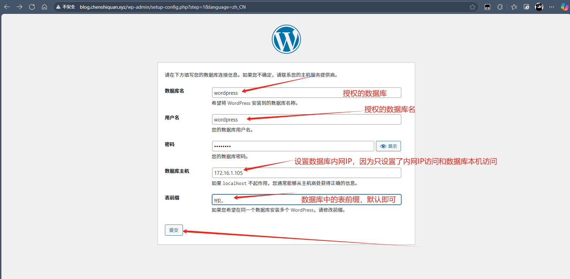The image size is (570, 279).
Task: Click the 用户名 label
Action: 172,118
